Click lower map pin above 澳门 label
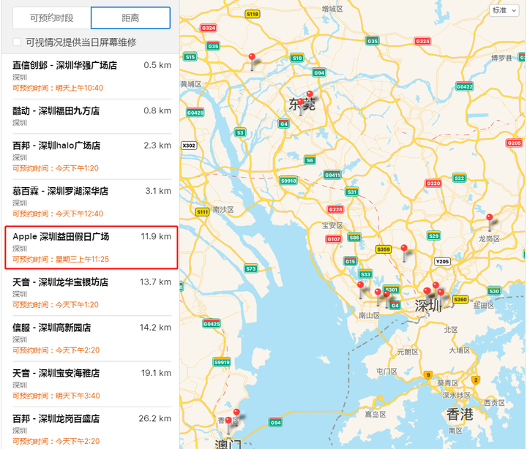Screen dimensions: 527x449 [x=228, y=425]
